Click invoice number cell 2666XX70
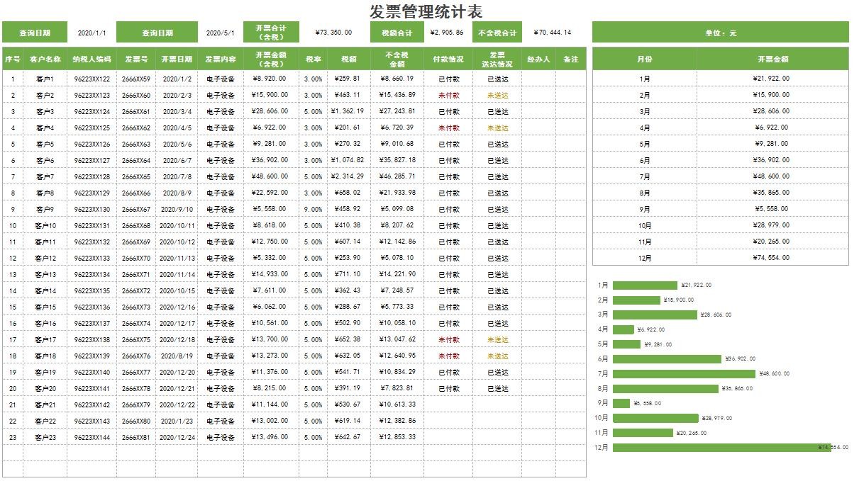 click(136, 259)
